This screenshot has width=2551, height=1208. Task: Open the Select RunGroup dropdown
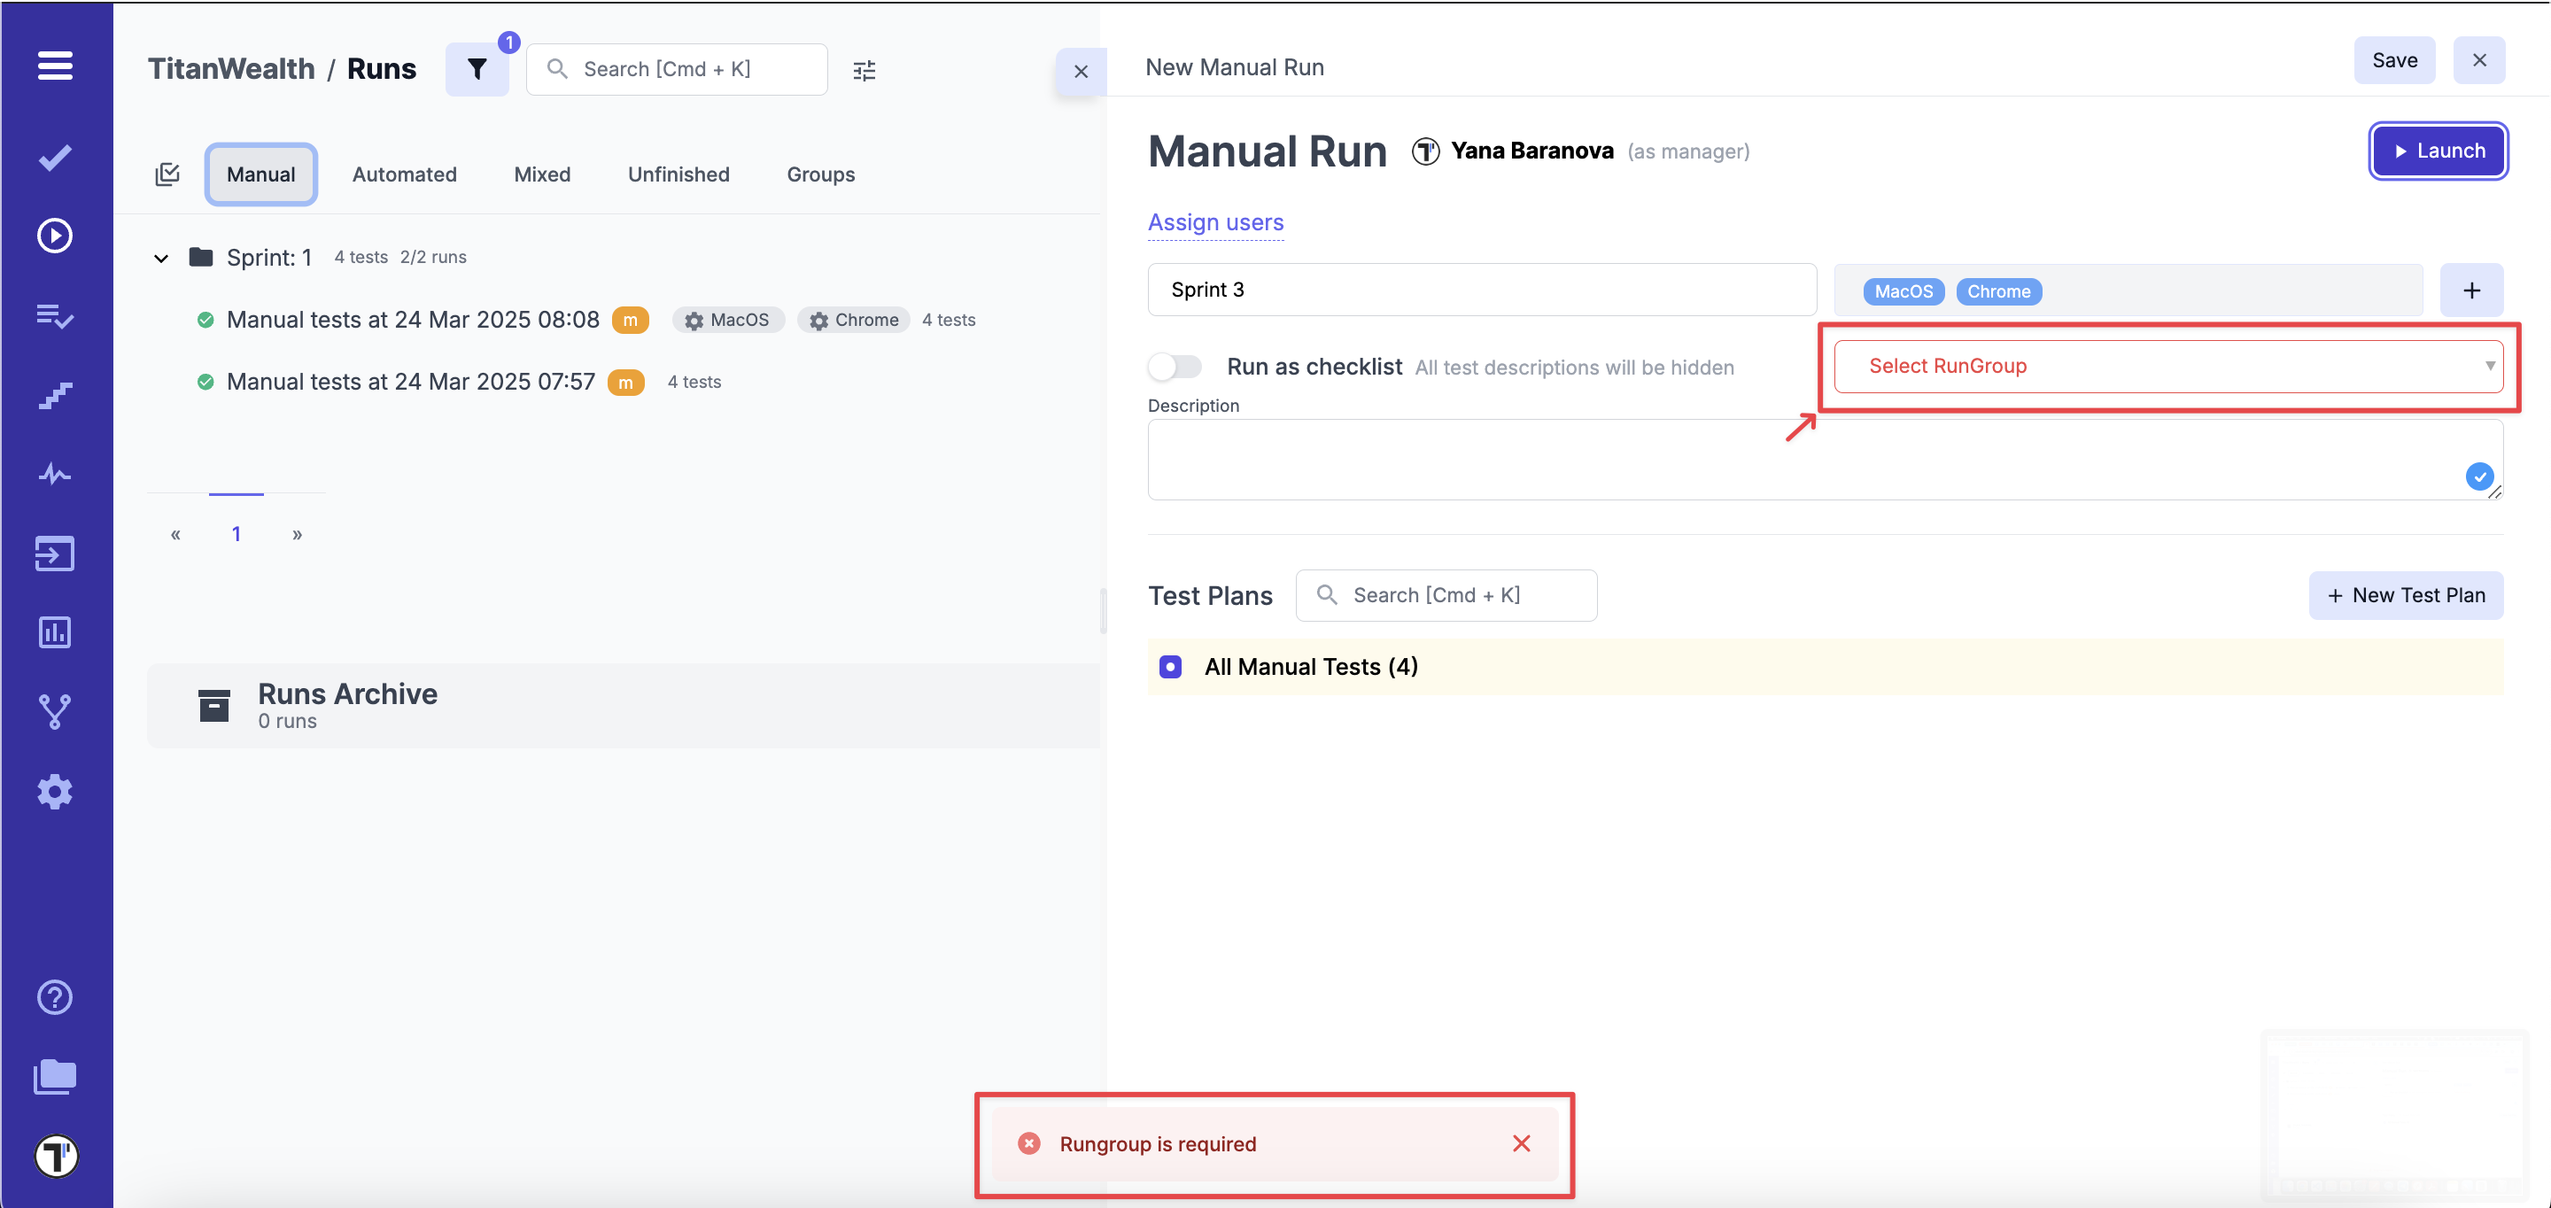tap(2167, 367)
